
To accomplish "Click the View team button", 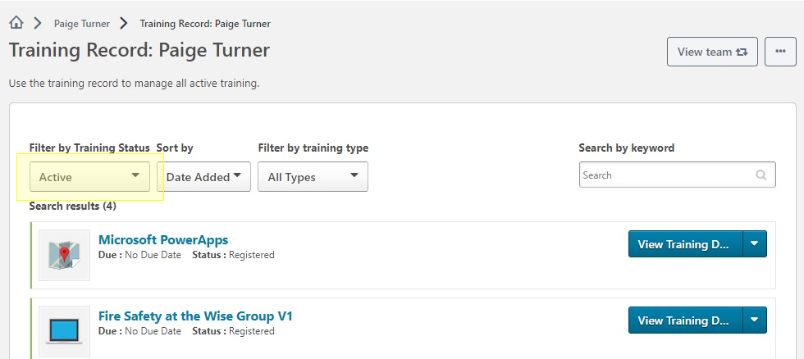I will pos(711,52).
